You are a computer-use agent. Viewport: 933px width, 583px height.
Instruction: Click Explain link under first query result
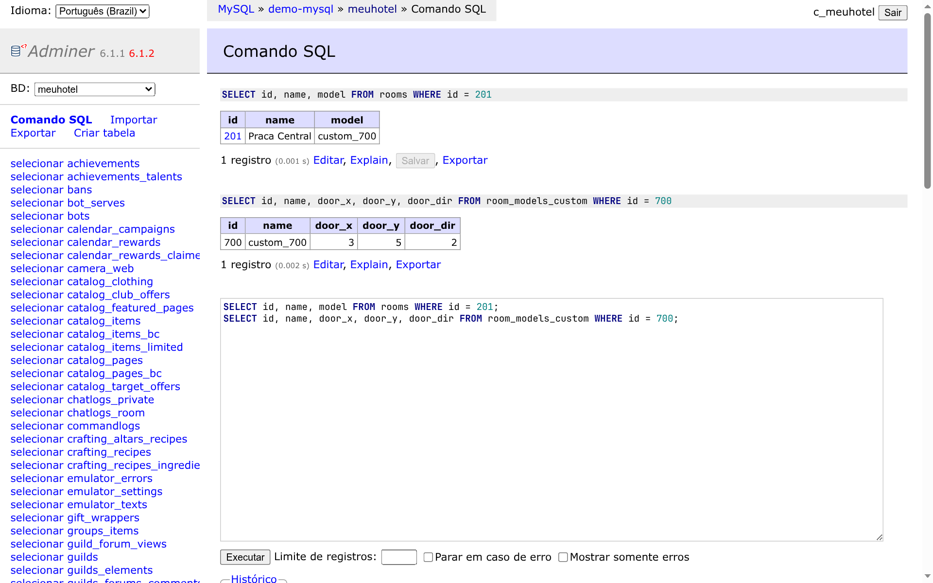[x=369, y=160]
